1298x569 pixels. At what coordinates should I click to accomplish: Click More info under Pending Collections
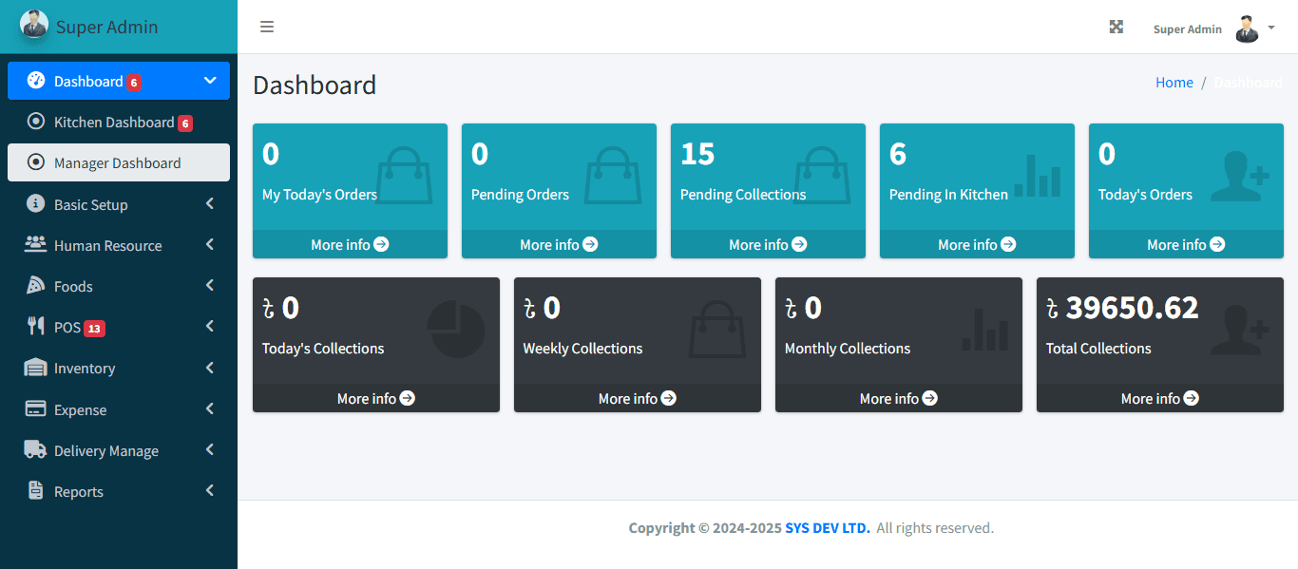(768, 244)
